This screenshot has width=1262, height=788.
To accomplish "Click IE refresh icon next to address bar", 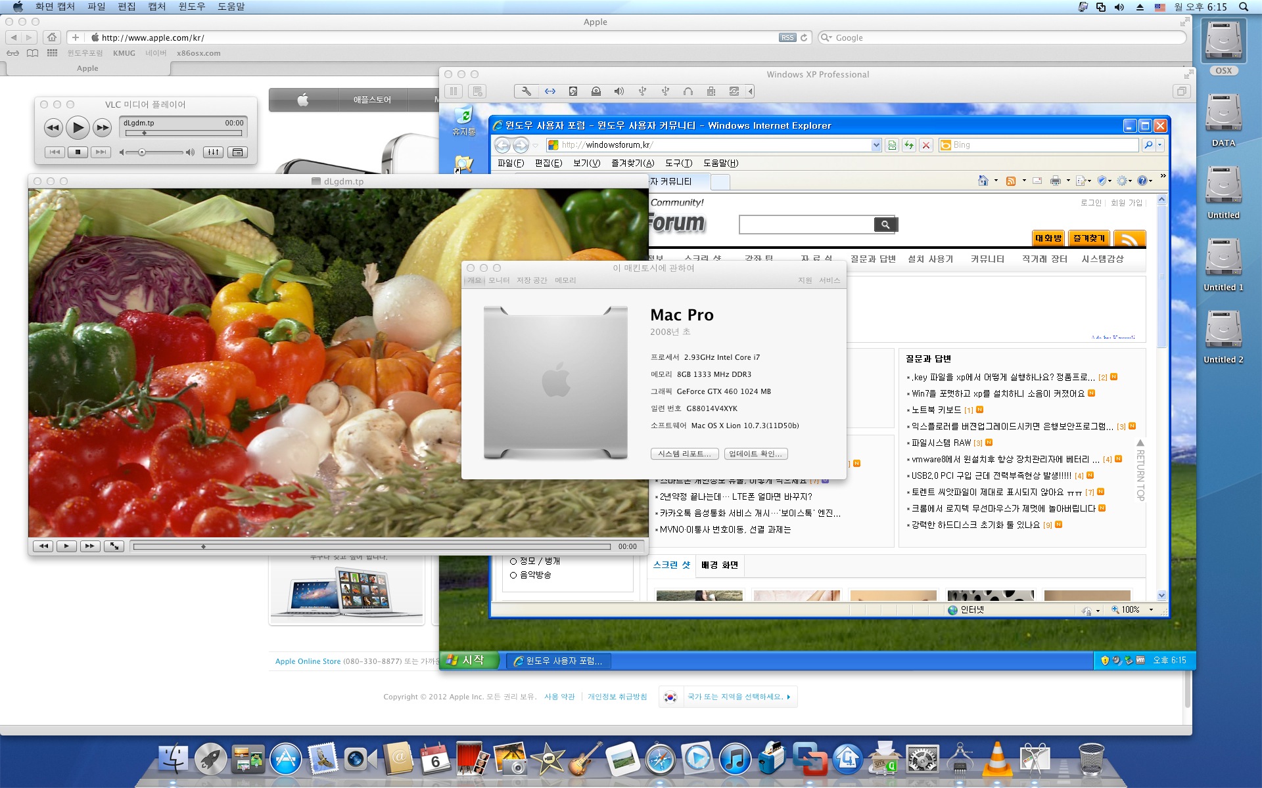I will 909,145.
